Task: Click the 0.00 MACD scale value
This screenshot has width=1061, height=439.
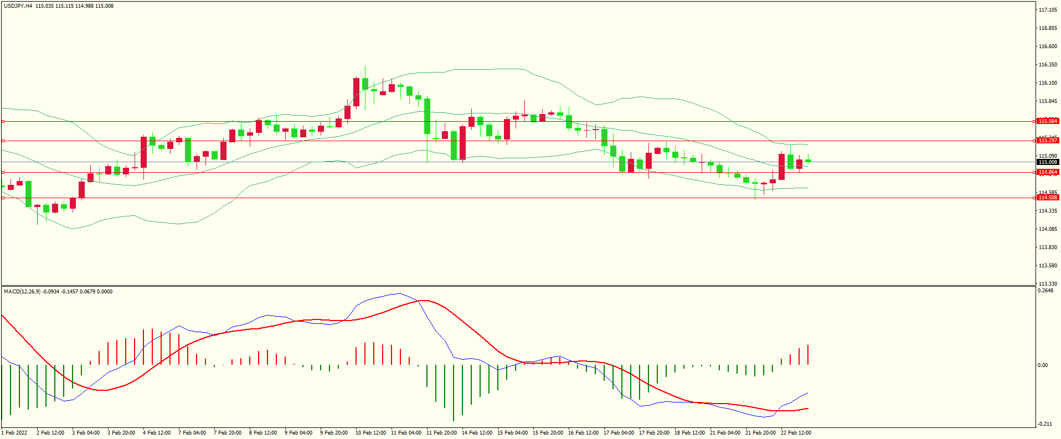Action: pyautogui.click(x=1043, y=365)
